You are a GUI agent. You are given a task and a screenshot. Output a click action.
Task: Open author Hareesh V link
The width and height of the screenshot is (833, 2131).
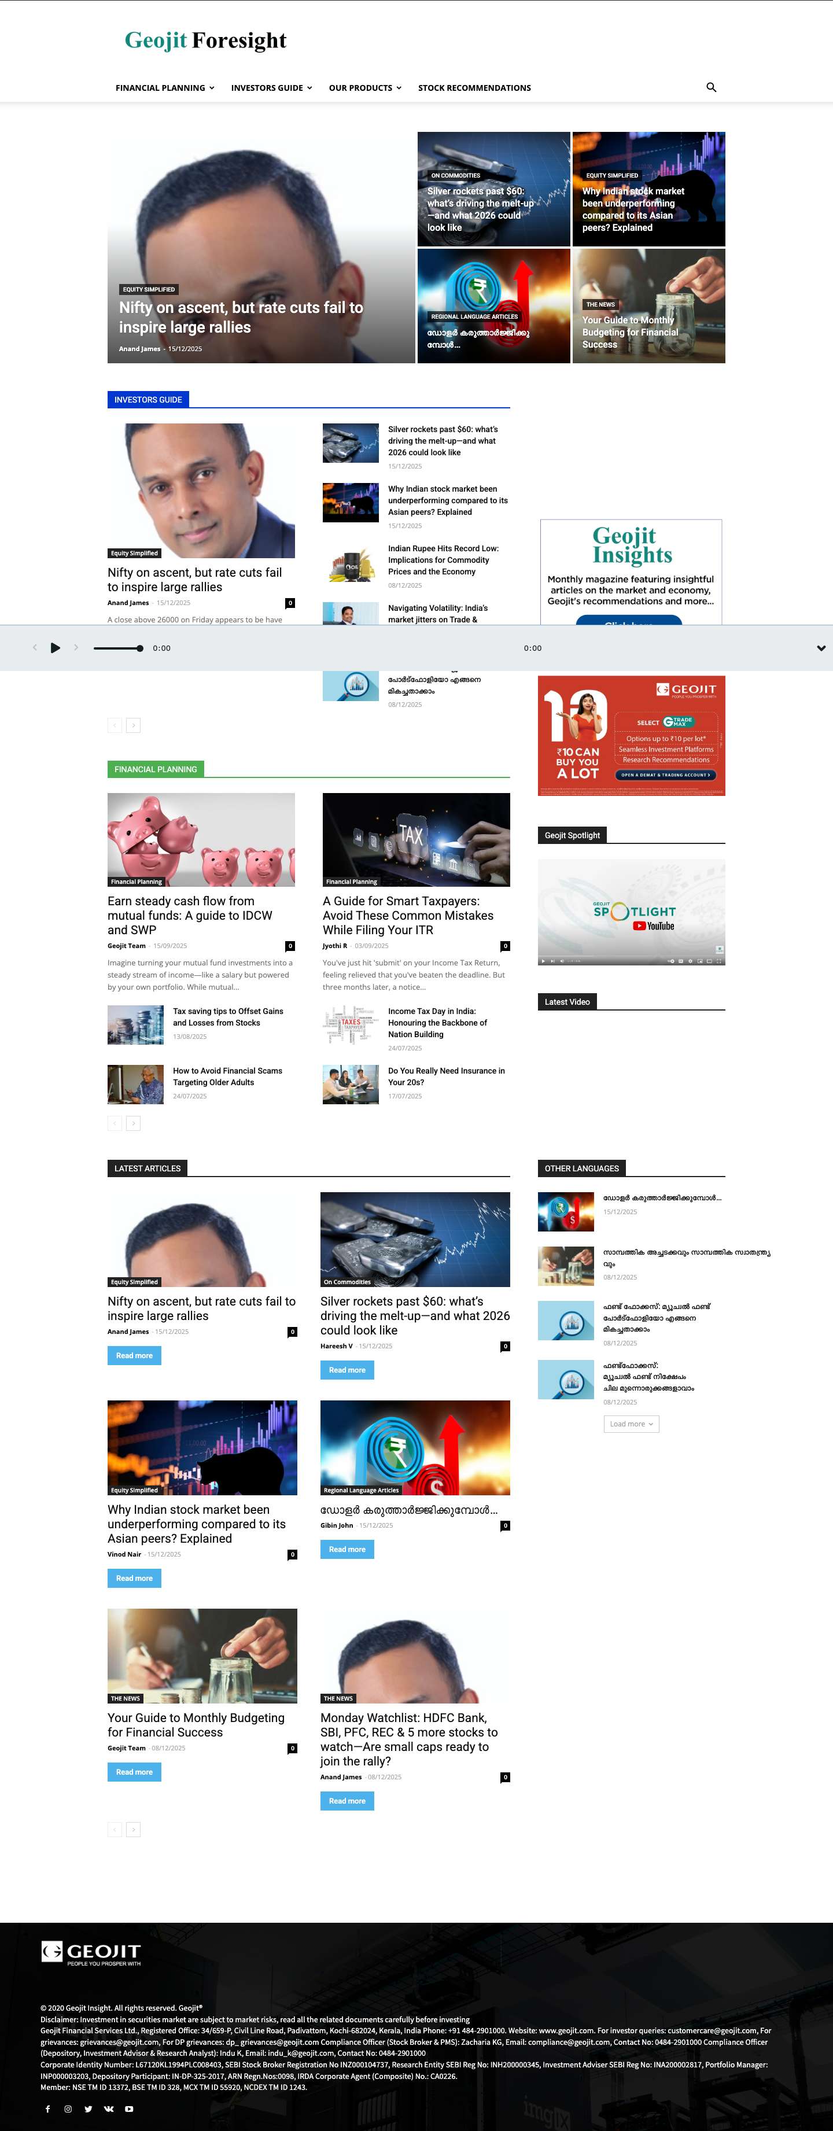[x=337, y=1346]
